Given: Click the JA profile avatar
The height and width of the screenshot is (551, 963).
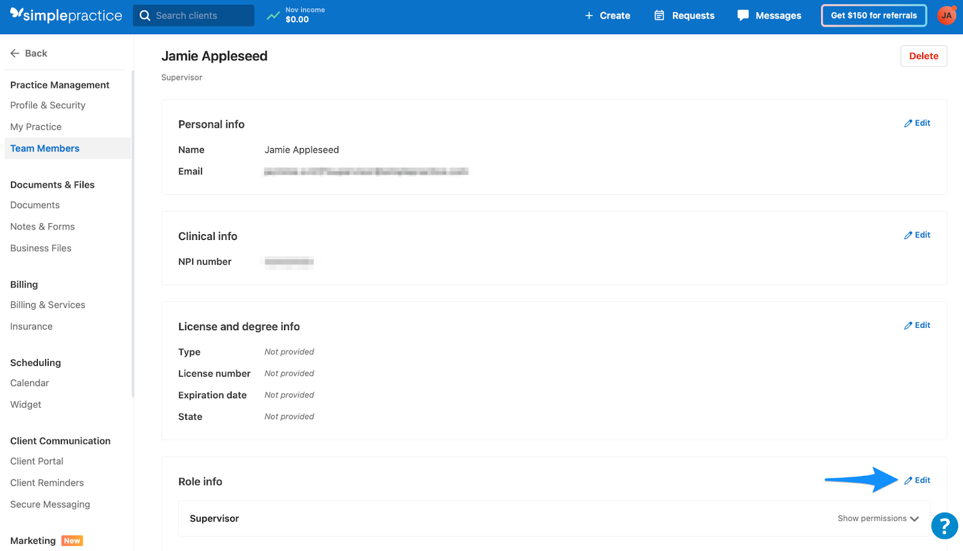Looking at the screenshot, I should click(946, 15).
